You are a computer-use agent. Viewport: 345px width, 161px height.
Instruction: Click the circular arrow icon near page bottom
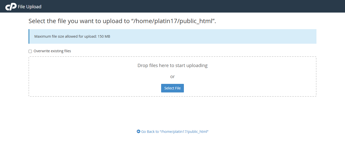(x=138, y=131)
